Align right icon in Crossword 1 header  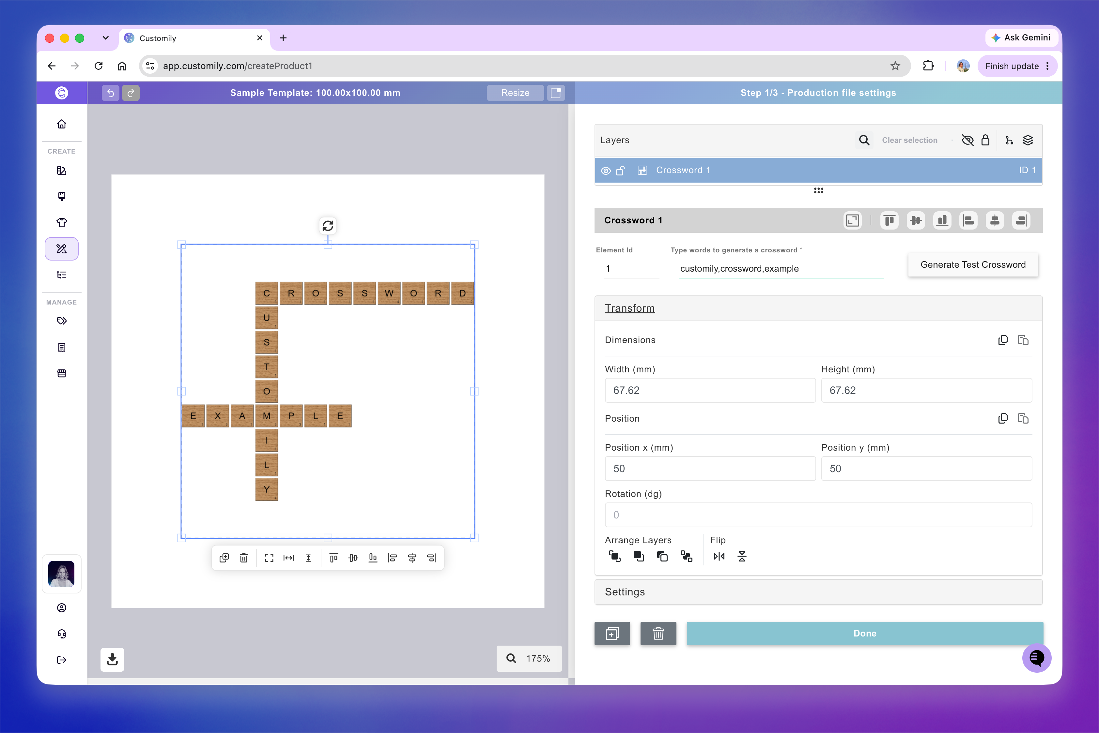1021,220
